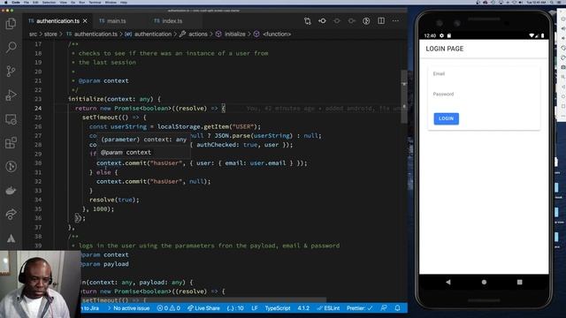
Task: Start Live Share from status bar
Action: tap(203, 308)
